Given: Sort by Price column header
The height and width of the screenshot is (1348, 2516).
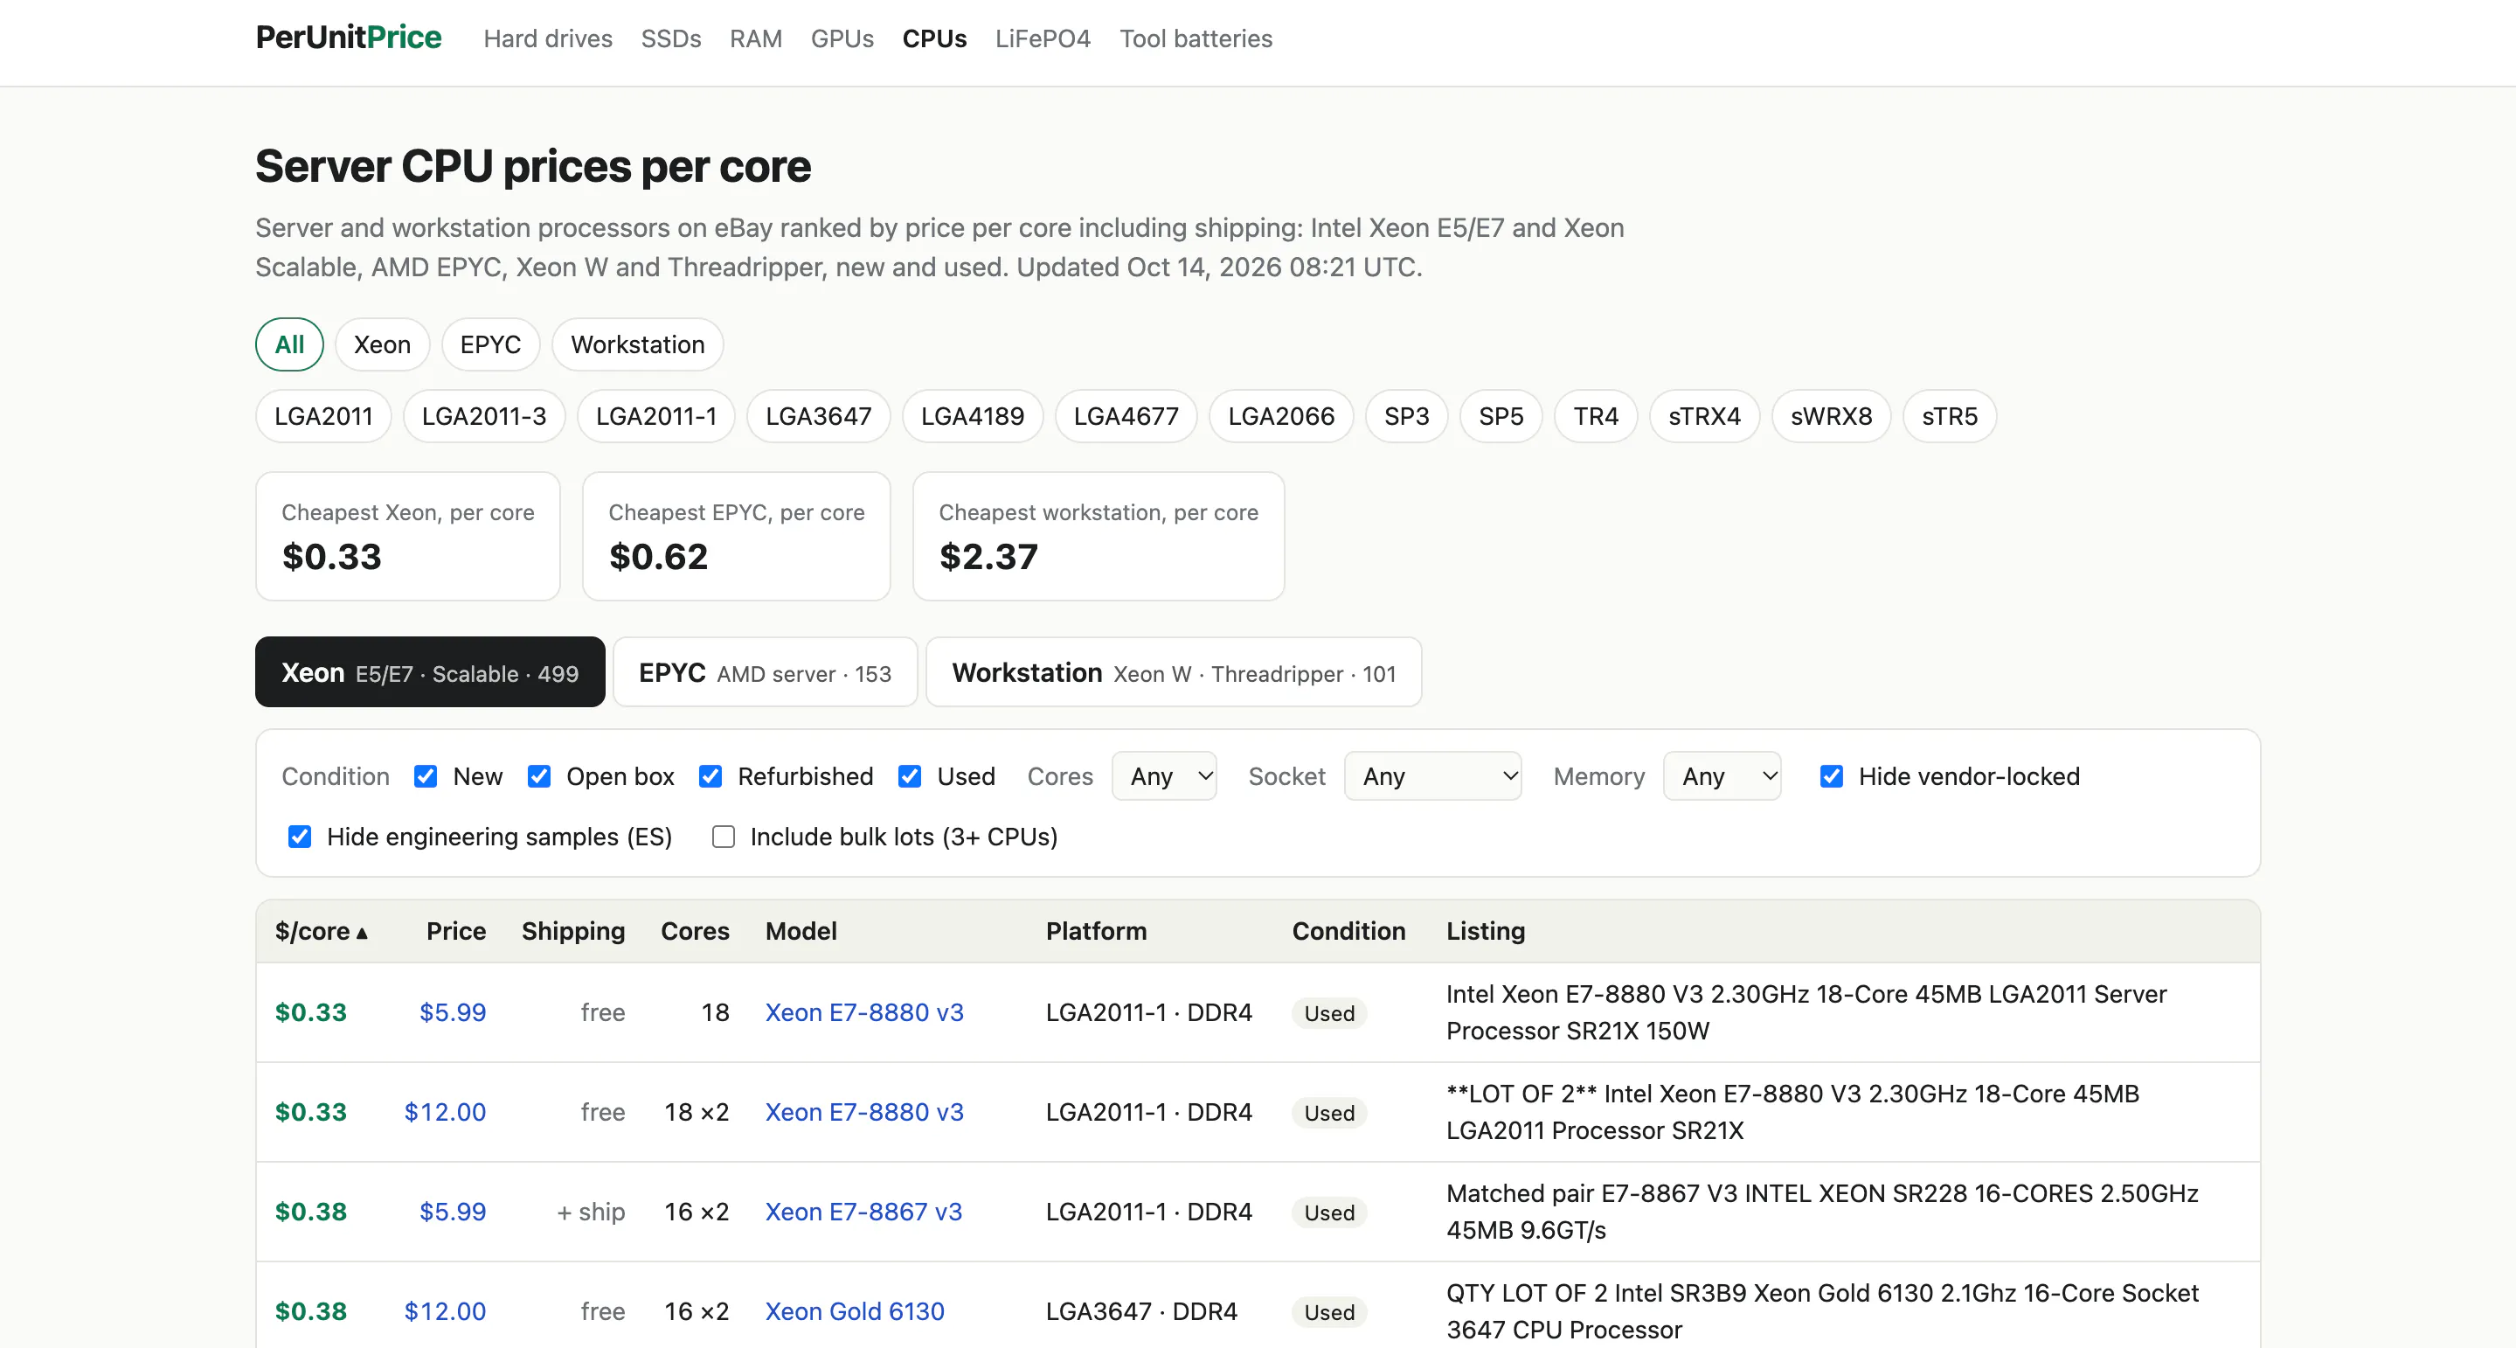Looking at the screenshot, I should click(x=456, y=931).
